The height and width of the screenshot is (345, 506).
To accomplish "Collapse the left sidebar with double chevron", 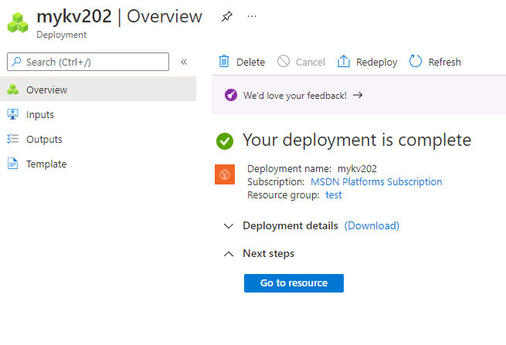I will click(184, 62).
